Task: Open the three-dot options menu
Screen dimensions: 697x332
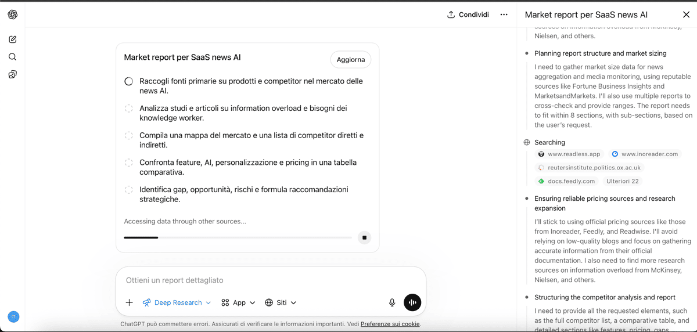Action: (504, 15)
